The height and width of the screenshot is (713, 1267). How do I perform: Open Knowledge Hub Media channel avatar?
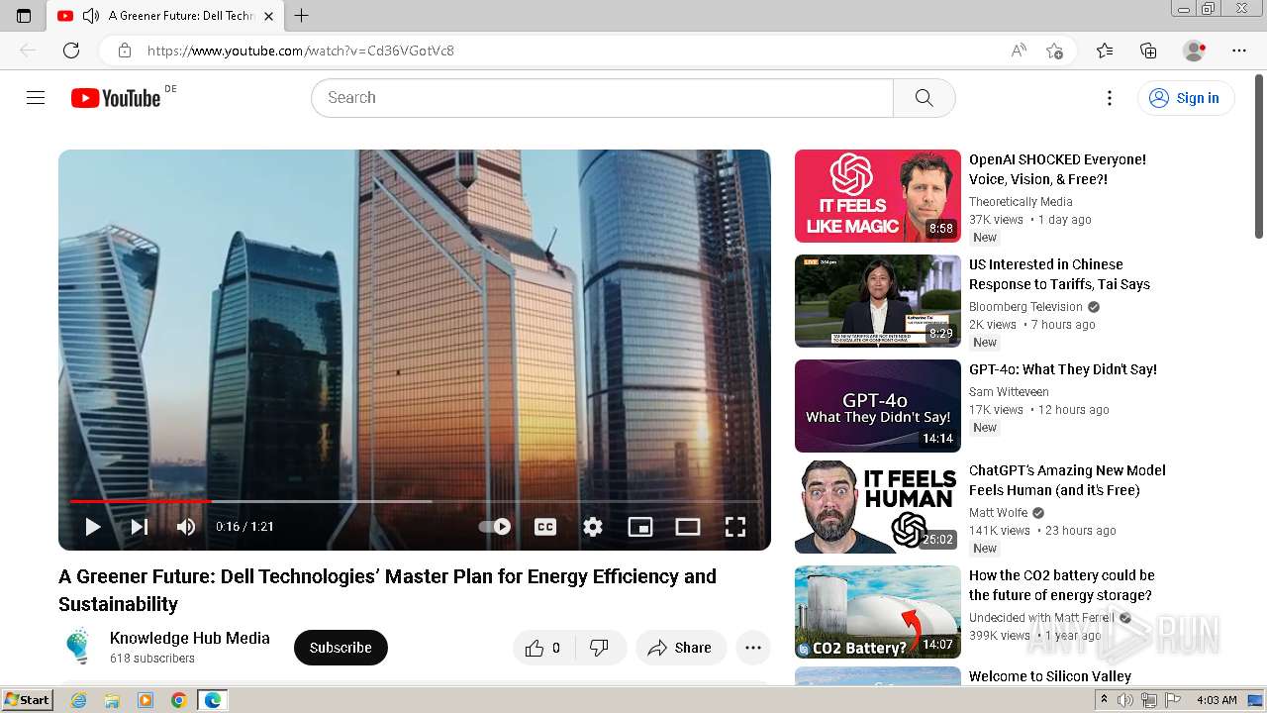click(x=78, y=647)
